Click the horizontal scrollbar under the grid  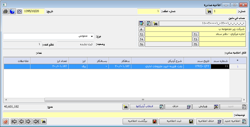[143, 100]
